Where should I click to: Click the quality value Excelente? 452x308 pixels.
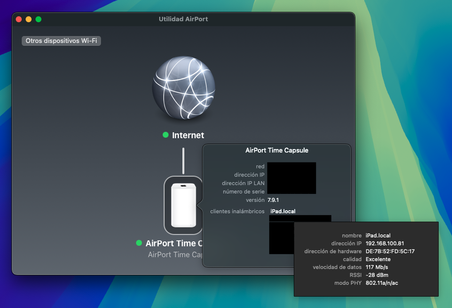tap(378, 259)
